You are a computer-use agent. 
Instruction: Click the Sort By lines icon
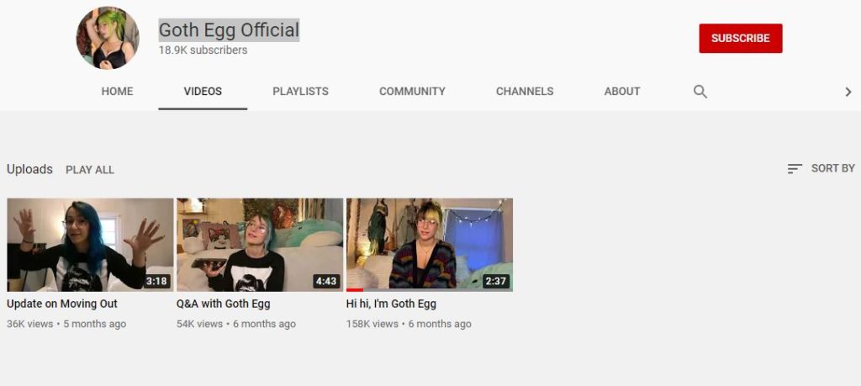[795, 168]
